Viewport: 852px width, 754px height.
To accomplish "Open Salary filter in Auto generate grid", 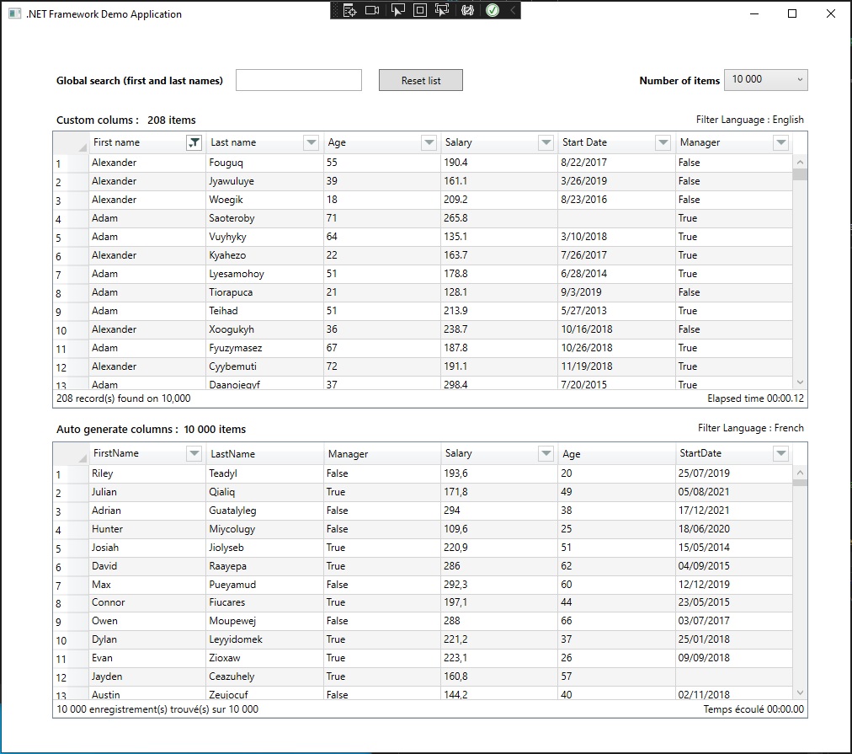I will click(546, 453).
